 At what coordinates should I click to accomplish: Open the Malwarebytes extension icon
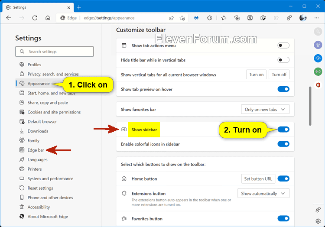click(196, 18)
